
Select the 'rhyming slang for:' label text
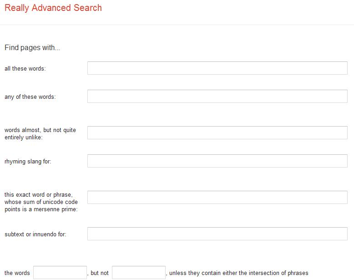(x=28, y=161)
